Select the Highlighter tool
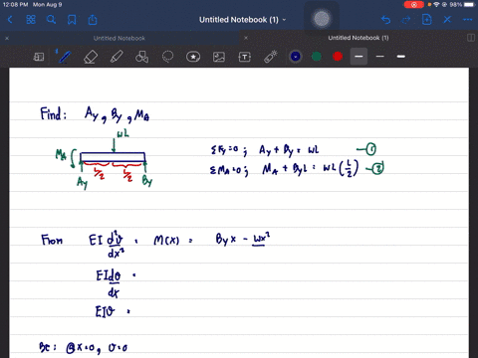Viewport: 478px width, 358px height. [117, 57]
